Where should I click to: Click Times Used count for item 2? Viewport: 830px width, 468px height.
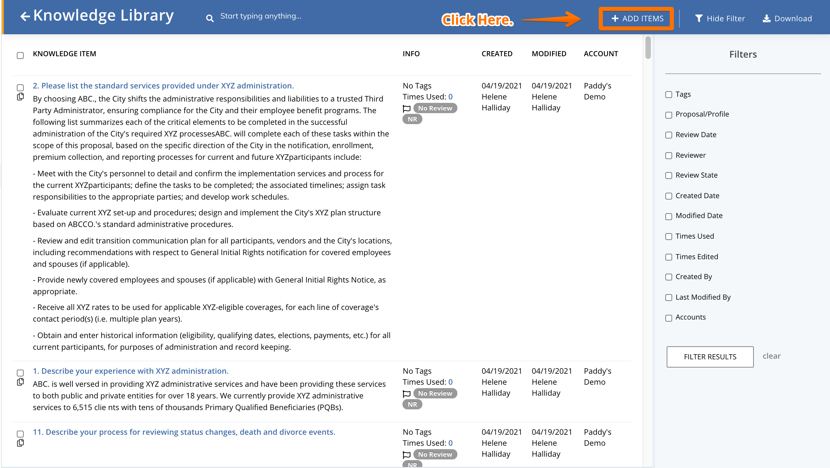[x=450, y=97]
